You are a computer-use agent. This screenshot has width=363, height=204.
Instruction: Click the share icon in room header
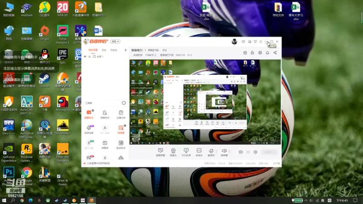click(275, 53)
